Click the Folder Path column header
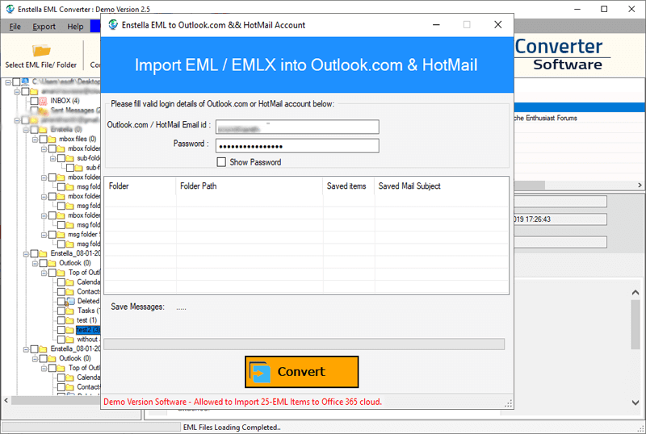This screenshot has width=646, height=434. (250, 186)
